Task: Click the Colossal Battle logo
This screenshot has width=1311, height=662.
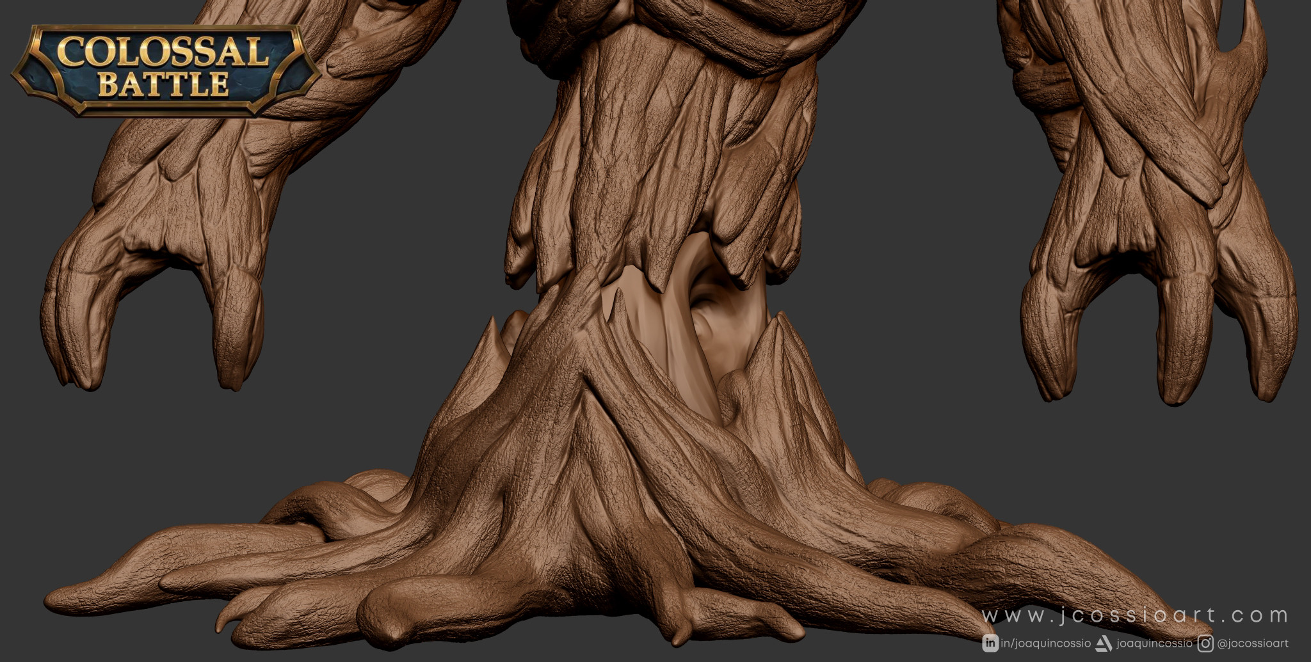Action: 166,70
